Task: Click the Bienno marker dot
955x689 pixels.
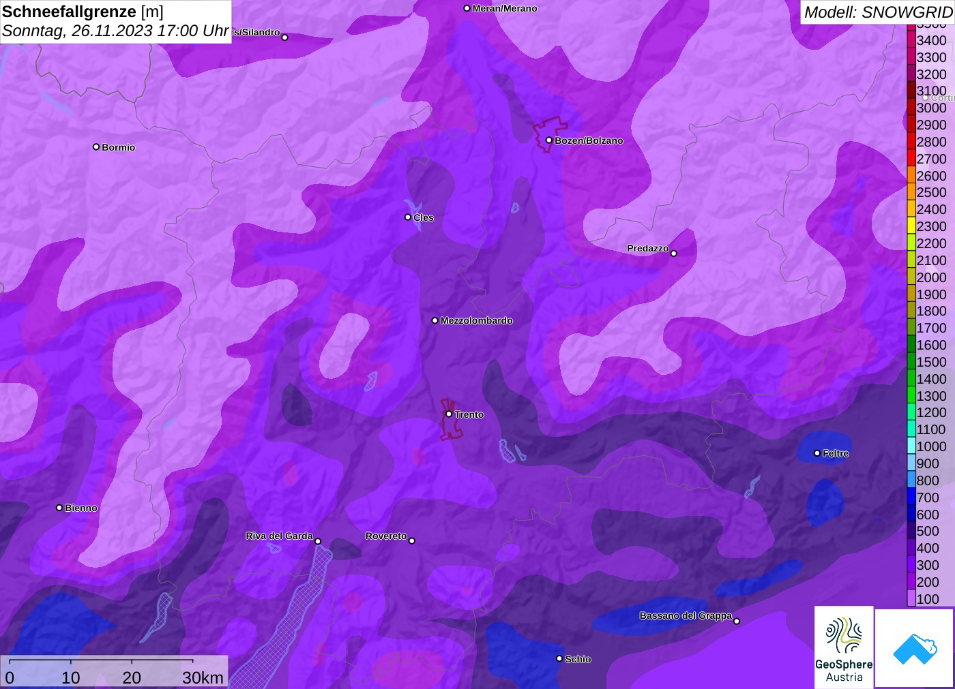Action: coord(59,508)
